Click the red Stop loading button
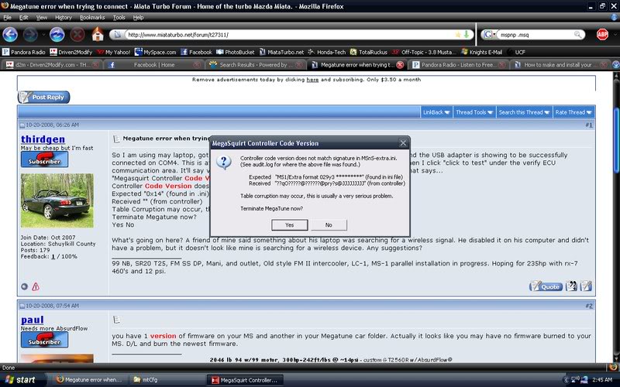 click(77, 35)
